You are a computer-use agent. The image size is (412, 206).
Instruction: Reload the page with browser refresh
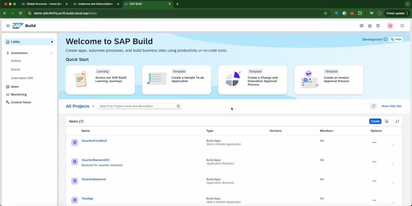click(x=20, y=13)
